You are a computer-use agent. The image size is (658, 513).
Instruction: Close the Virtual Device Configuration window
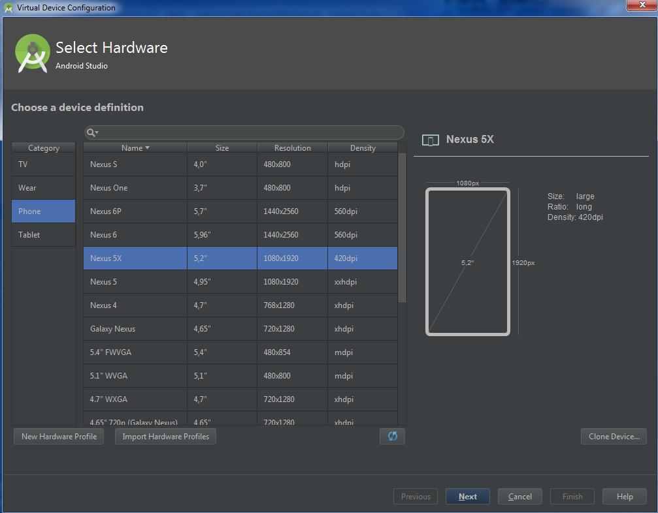pyautogui.click(x=642, y=5)
